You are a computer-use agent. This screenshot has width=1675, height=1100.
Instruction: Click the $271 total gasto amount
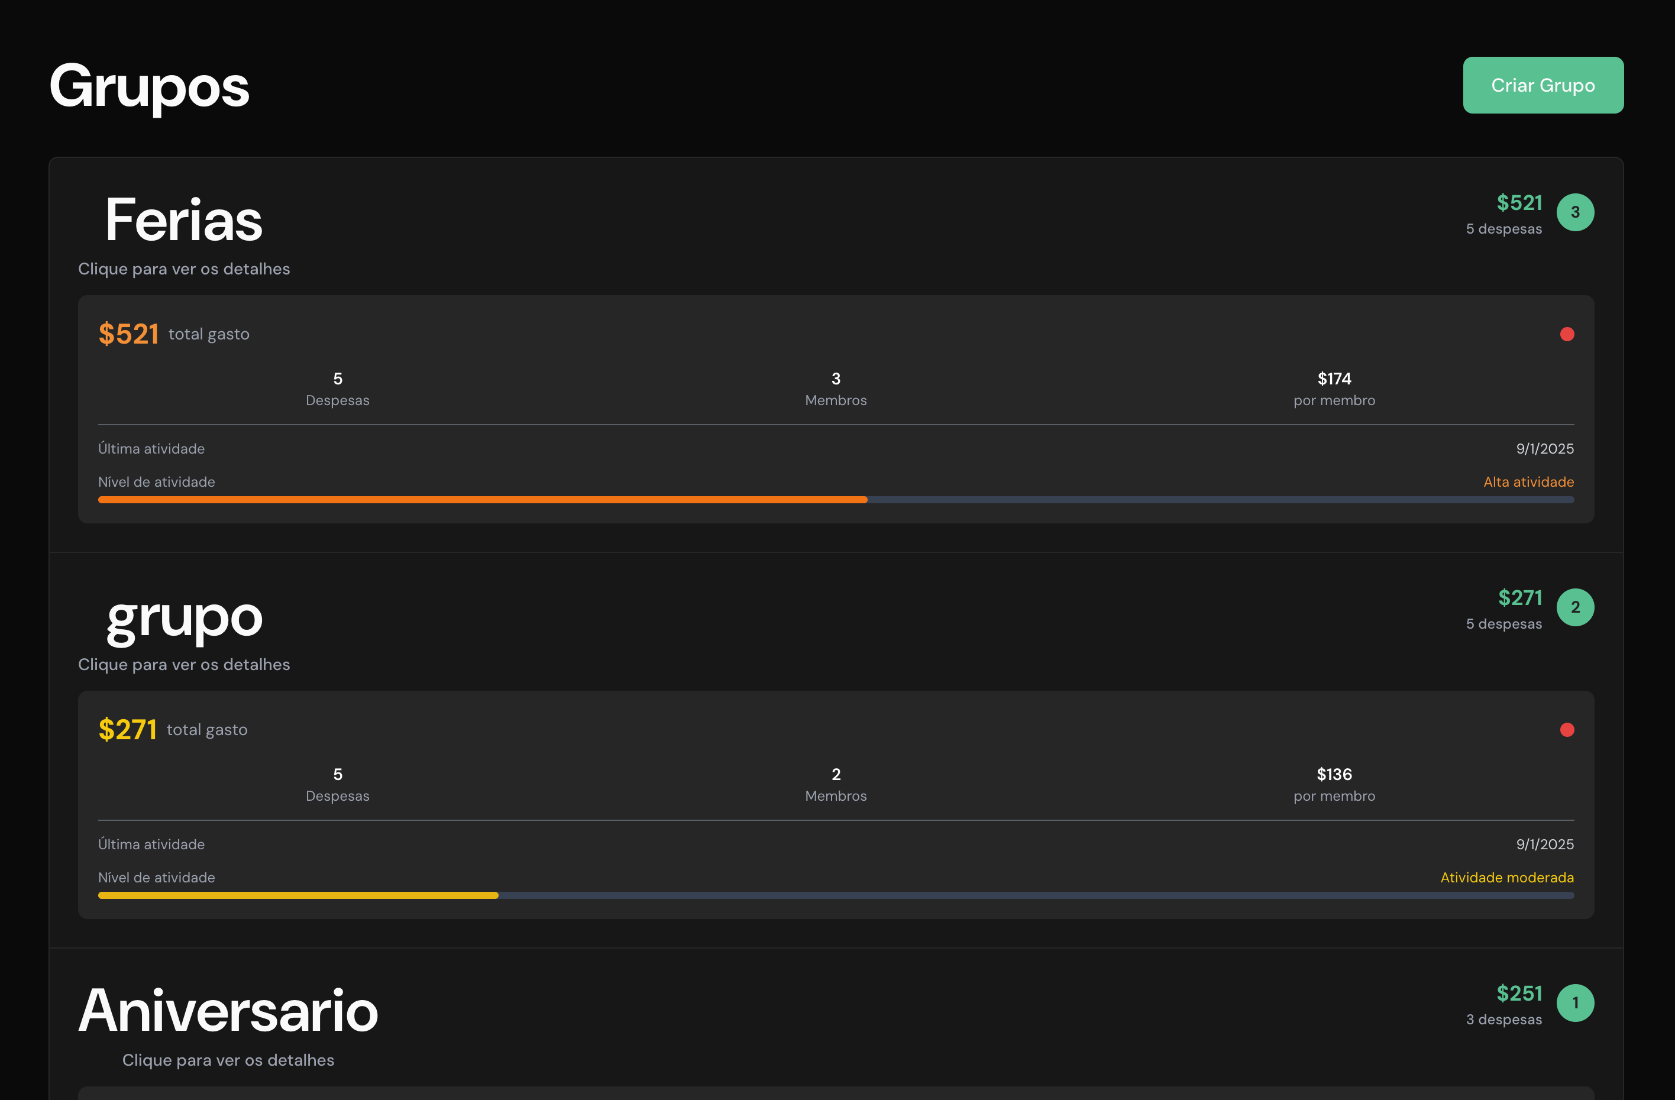(127, 730)
